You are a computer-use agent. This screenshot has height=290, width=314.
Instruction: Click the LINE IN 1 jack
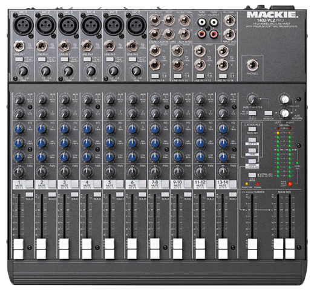pos(19,46)
